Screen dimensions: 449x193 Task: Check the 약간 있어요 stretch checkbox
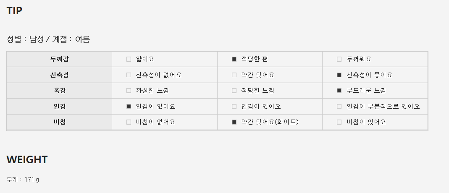[234, 75]
